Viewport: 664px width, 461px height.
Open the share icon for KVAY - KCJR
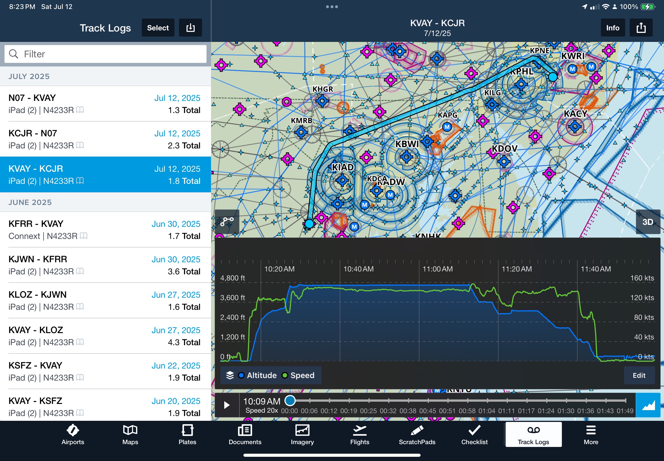(641, 28)
